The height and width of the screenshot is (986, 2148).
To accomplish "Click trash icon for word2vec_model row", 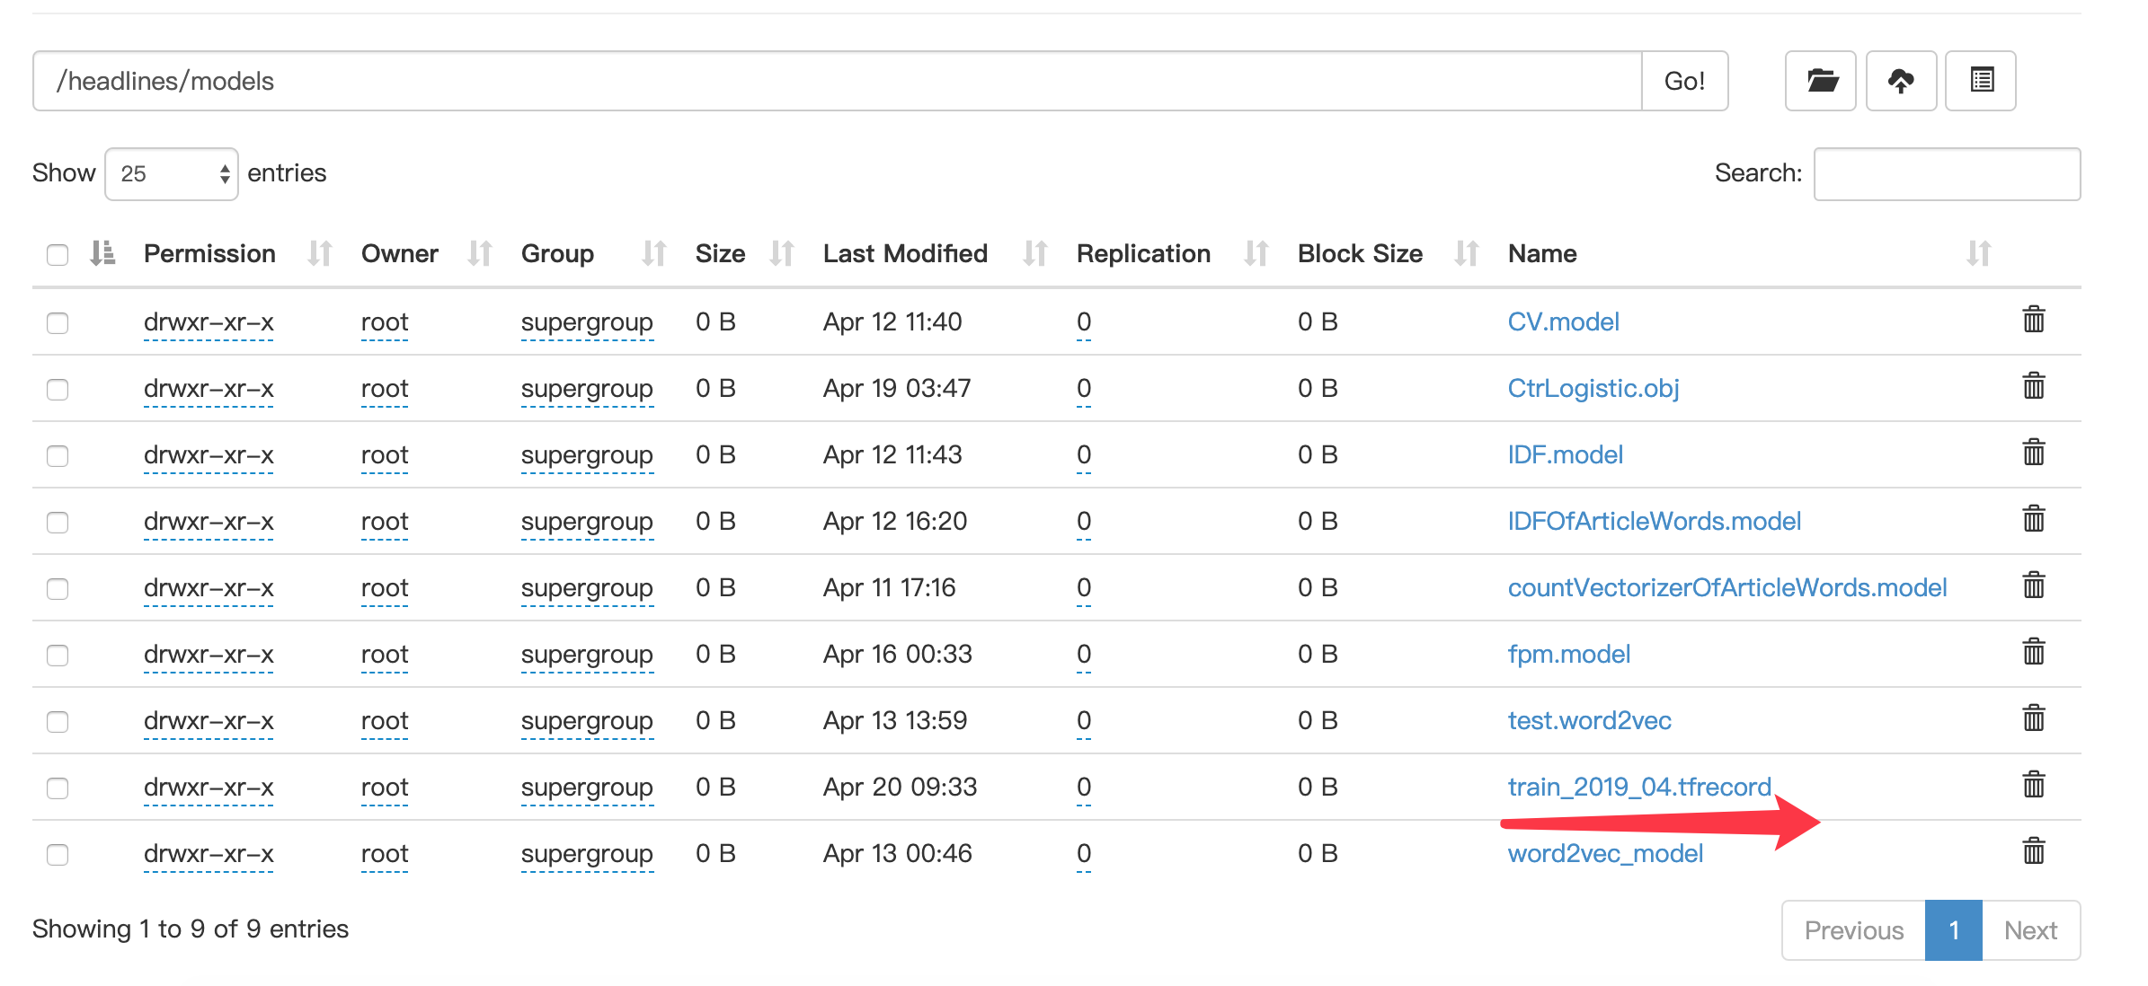I will tap(2034, 851).
